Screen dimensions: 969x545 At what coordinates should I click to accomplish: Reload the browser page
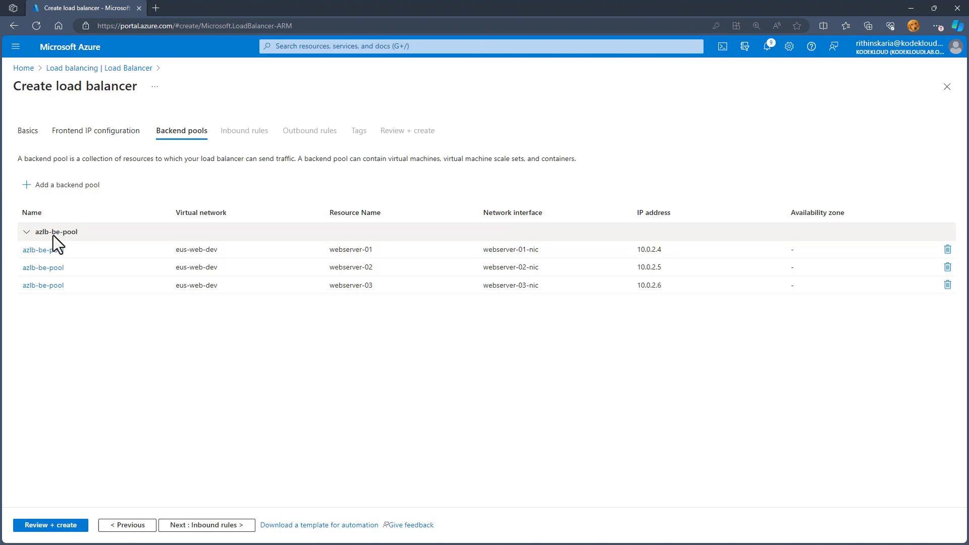[36, 26]
